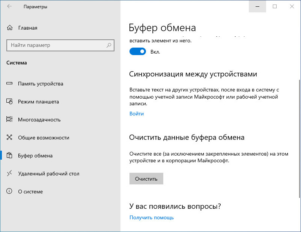
Task: Turn off clipboard history Вкл. toggle
Action: coord(138,52)
